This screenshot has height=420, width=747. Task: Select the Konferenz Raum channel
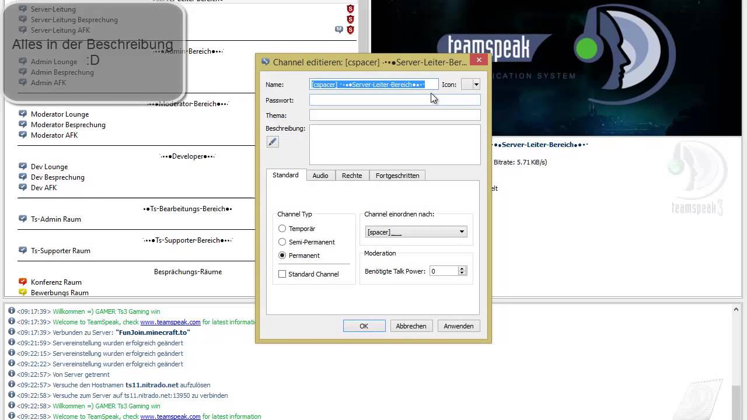tap(56, 282)
